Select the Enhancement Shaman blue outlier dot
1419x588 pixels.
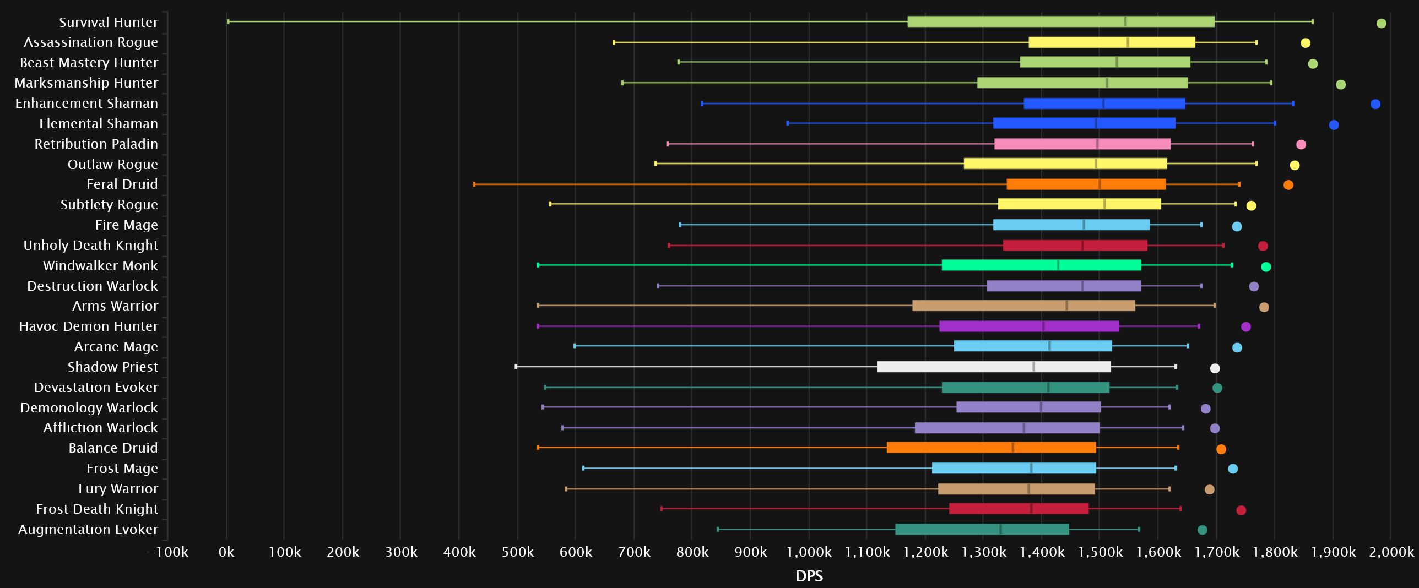[1375, 104]
